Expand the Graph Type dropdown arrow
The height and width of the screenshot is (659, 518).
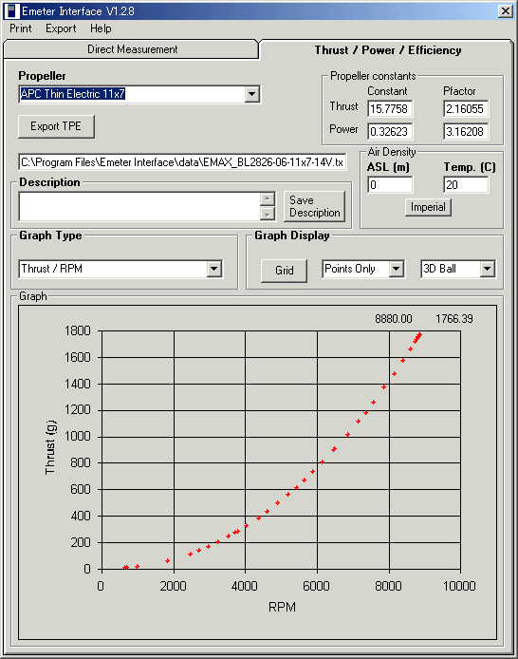click(x=214, y=269)
